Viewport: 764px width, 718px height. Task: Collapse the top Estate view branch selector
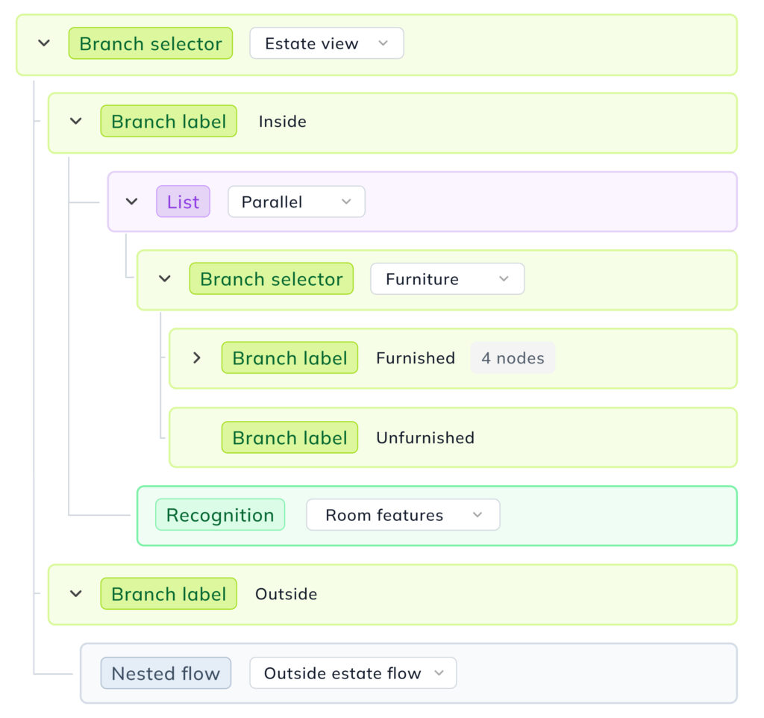coord(43,43)
